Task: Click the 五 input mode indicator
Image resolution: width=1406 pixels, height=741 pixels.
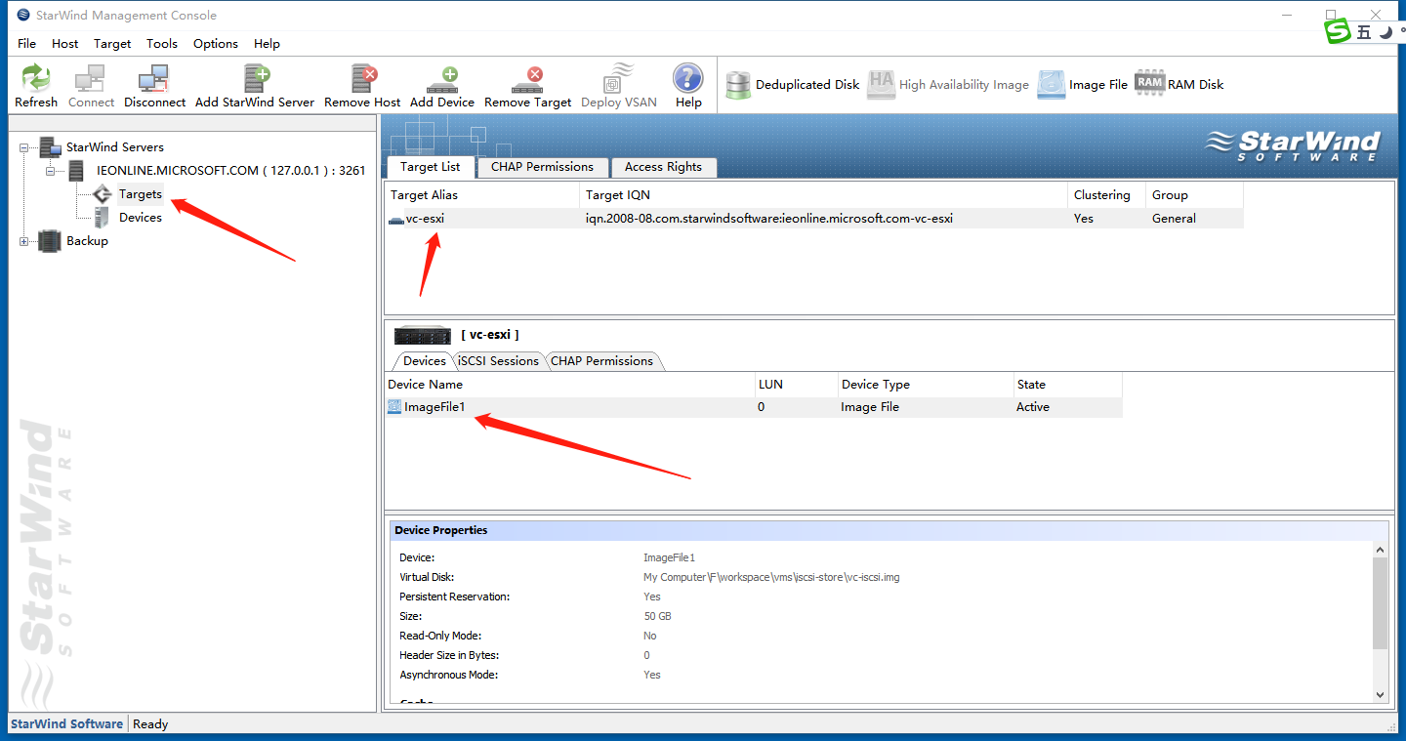Action: pyautogui.click(x=1363, y=32)
